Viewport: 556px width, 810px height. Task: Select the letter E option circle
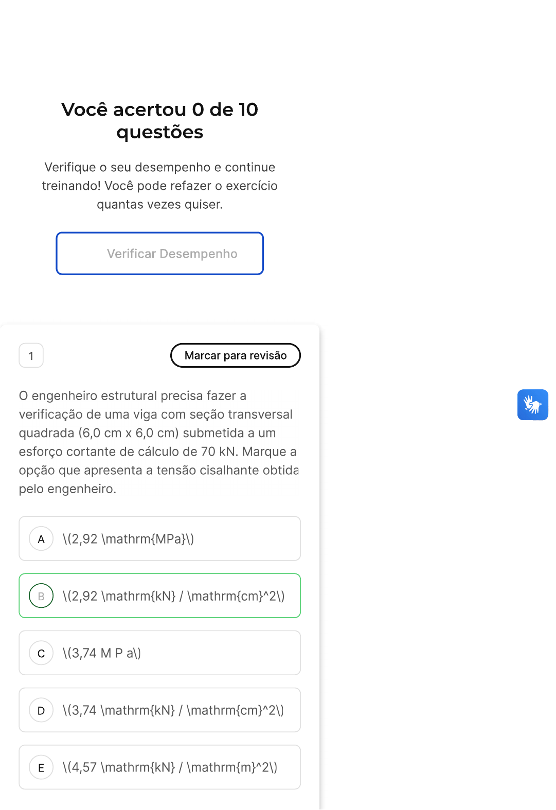(x=41, y=767)
